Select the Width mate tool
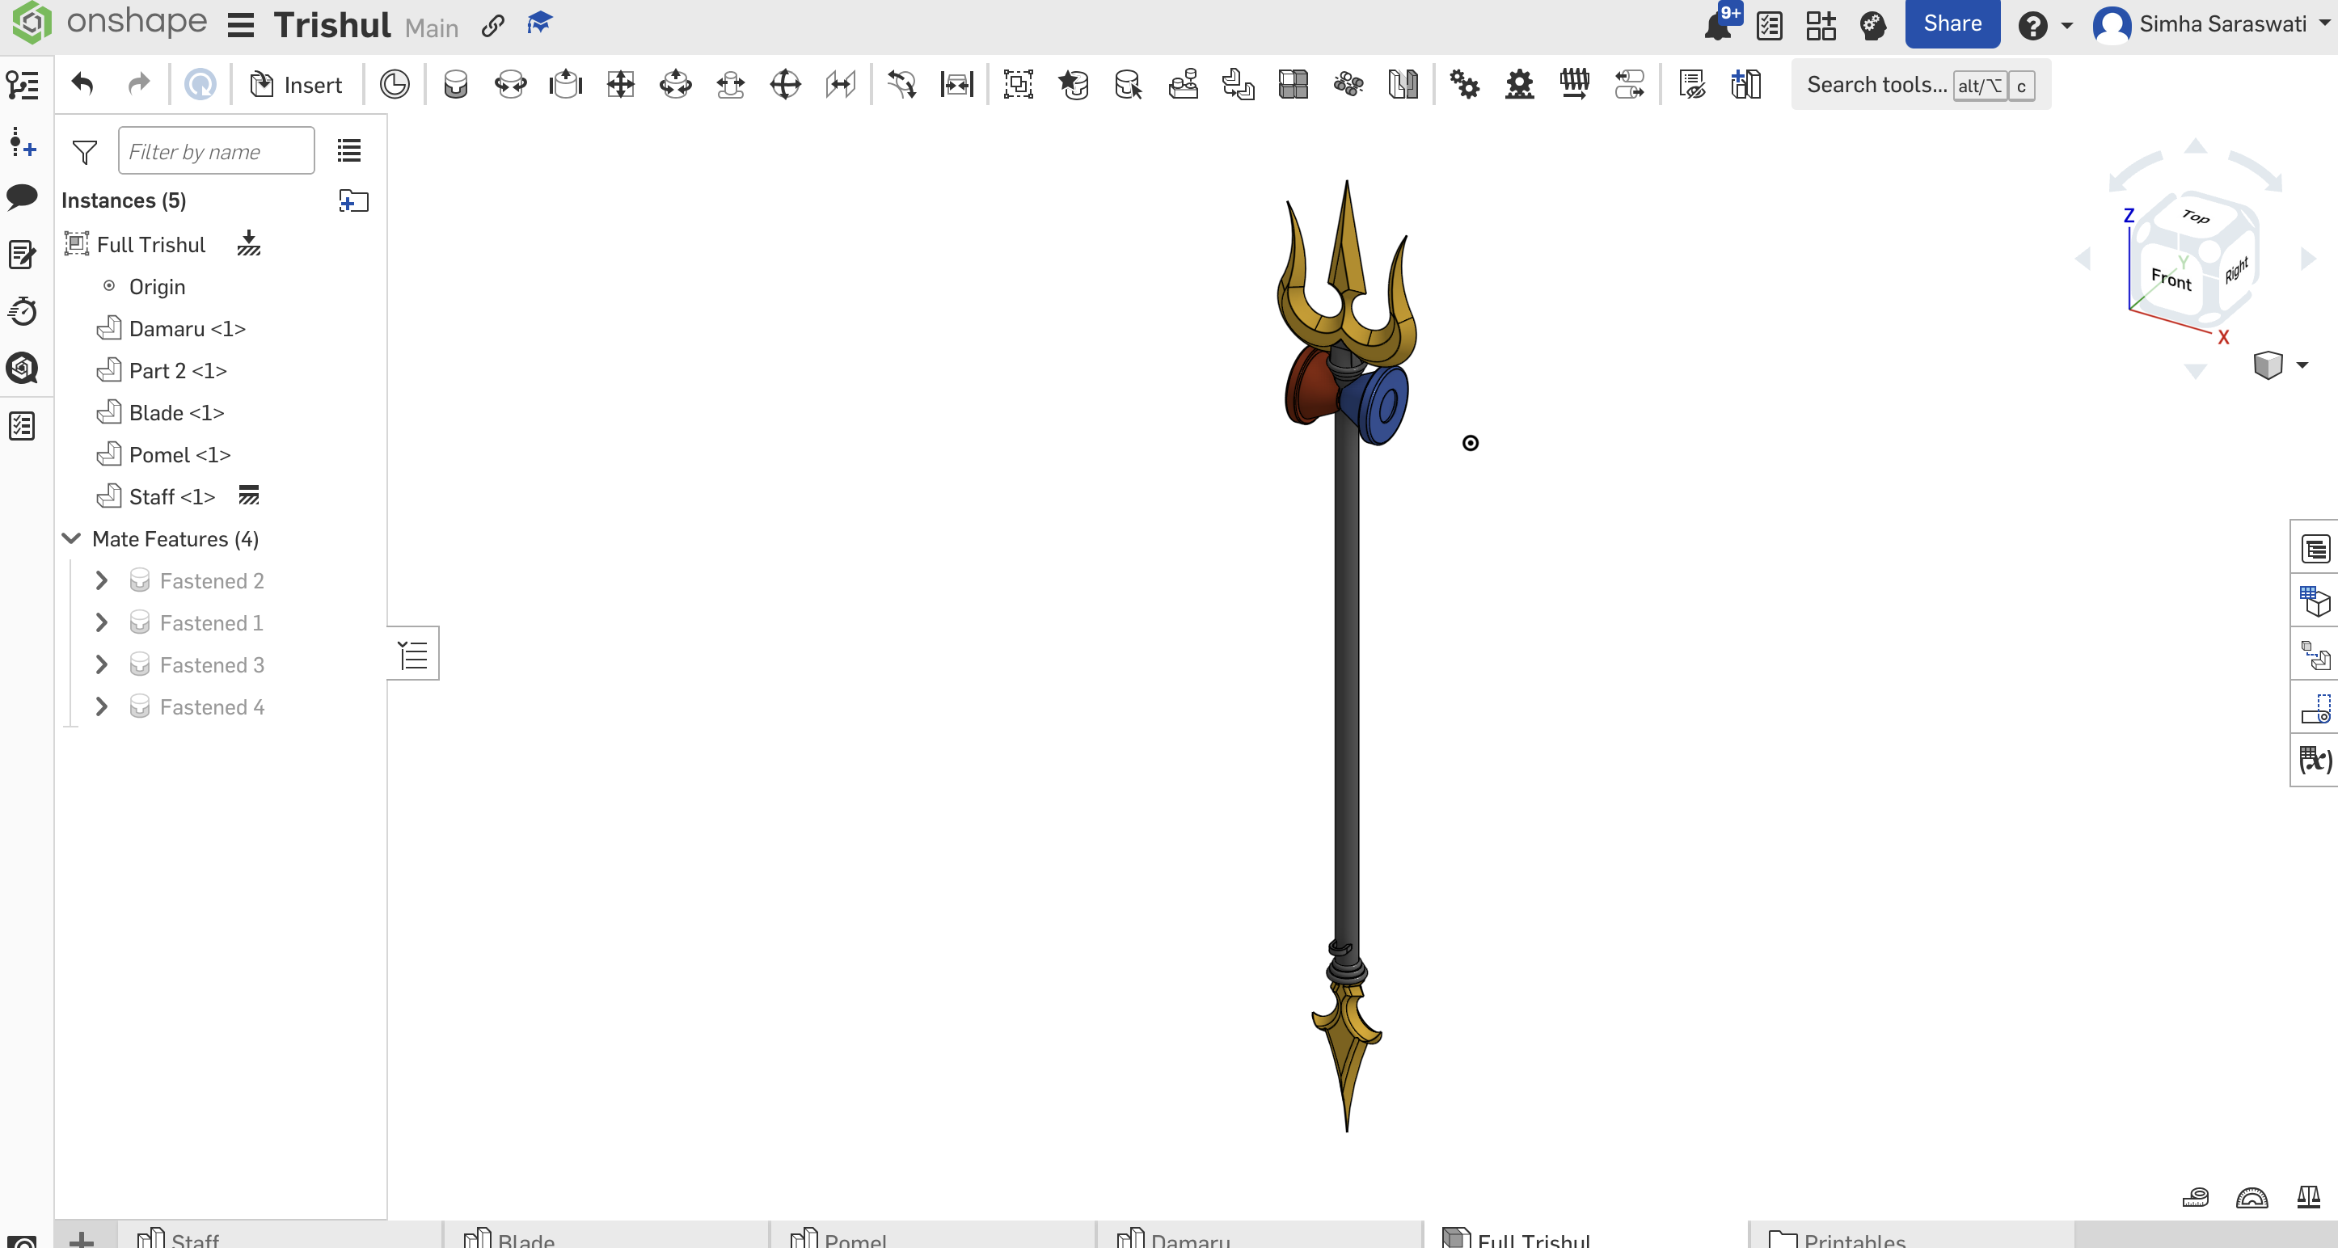Viewport: 2338px width, 1248px height. [956, 84]
